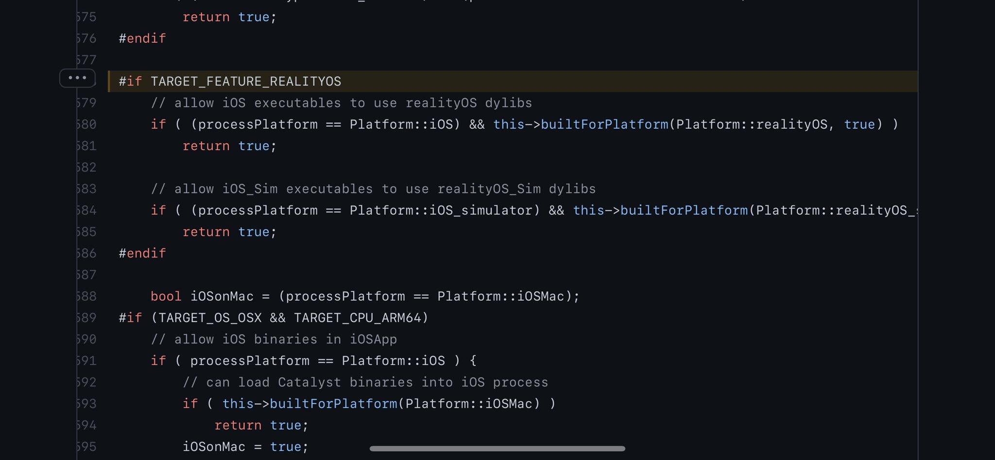
Task: Click the #endif directive on line 586
Action: tap(142, 253)
